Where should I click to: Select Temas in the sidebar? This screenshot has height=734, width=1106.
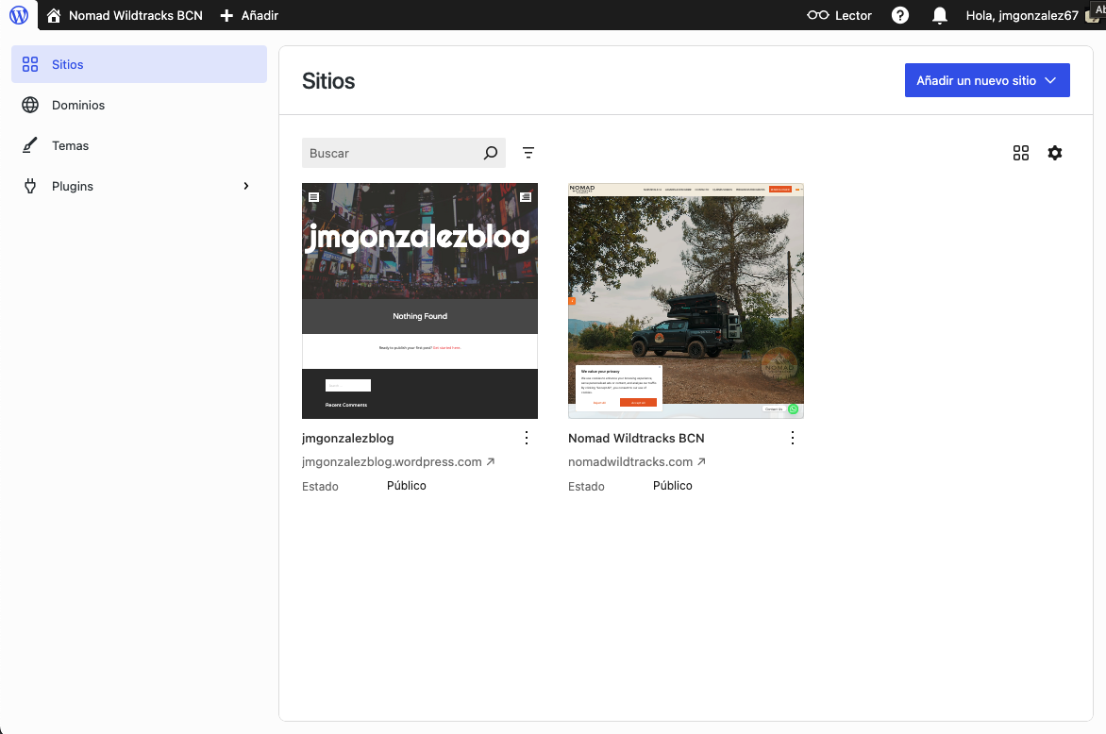[x=71, y=145]
